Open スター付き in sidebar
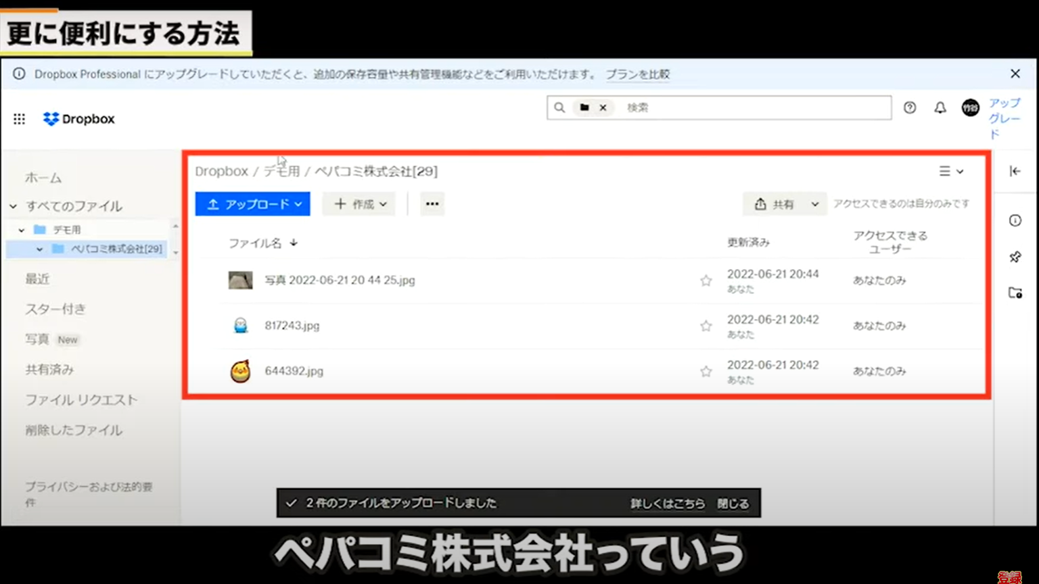Image resolution: width=1039 pixels, height=584 pixels. tap(55, 309)
